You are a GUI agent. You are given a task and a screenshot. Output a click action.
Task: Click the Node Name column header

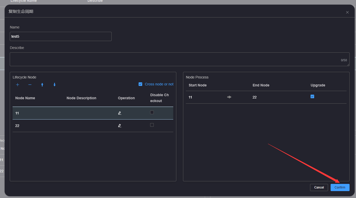tap(25, 98)
